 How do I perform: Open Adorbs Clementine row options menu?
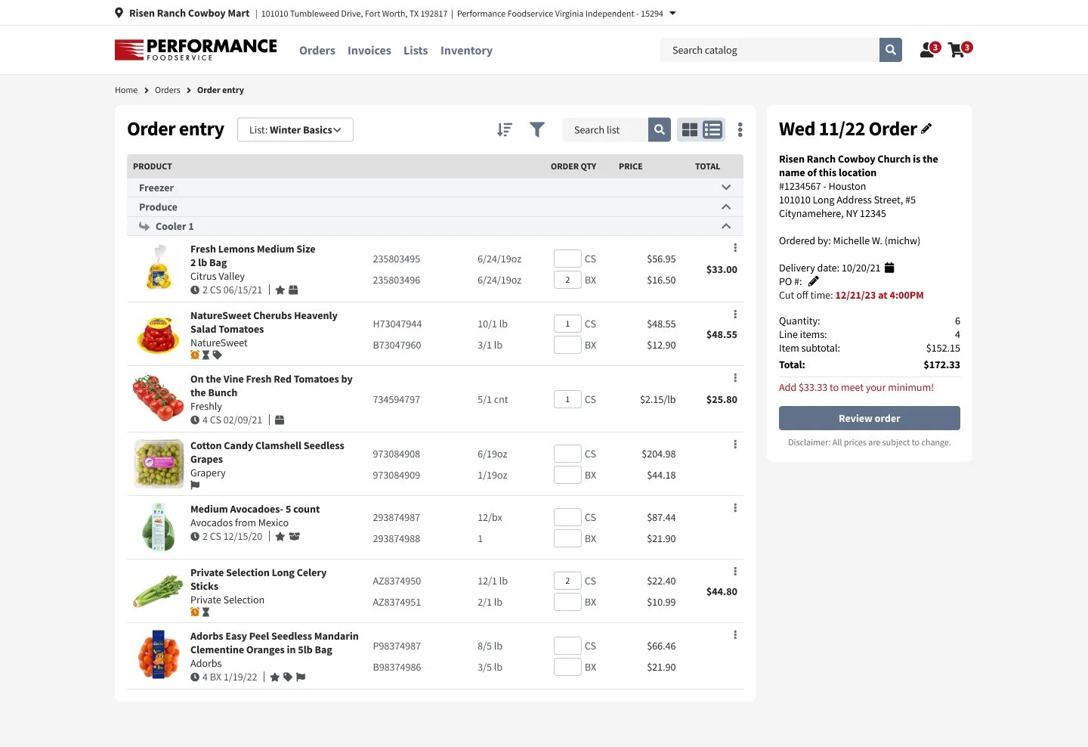click(x=735, y=635)
